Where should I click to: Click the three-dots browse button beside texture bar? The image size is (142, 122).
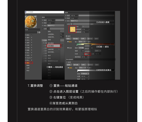[113, 24]
